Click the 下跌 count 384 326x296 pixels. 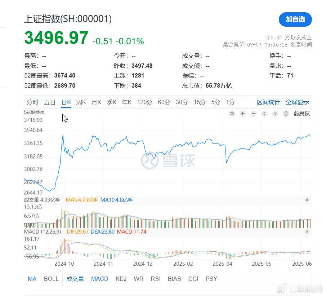[137, 85]
